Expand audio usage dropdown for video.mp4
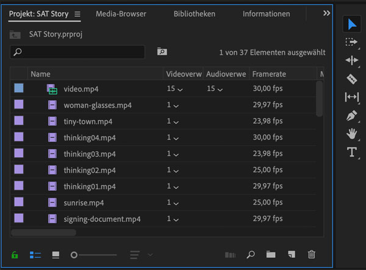The image size is (366, 270). click(220, 90)
